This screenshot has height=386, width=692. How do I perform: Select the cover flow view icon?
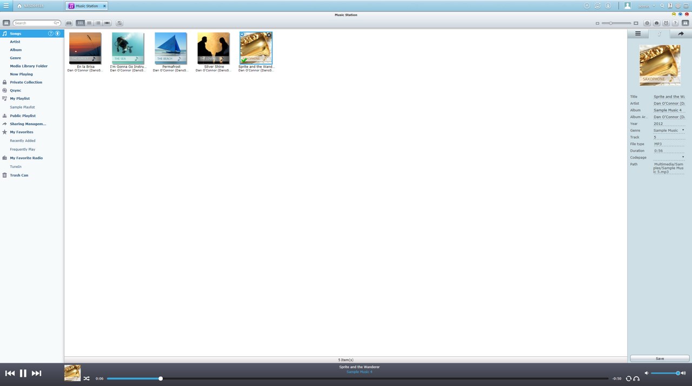[69, 23]
